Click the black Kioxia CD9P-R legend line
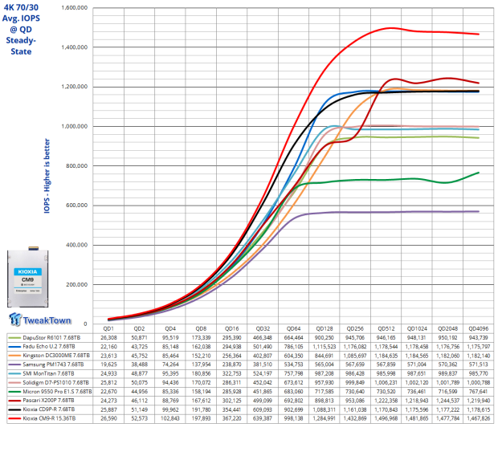This screenshot has width=498, height=456. point(14,409)
